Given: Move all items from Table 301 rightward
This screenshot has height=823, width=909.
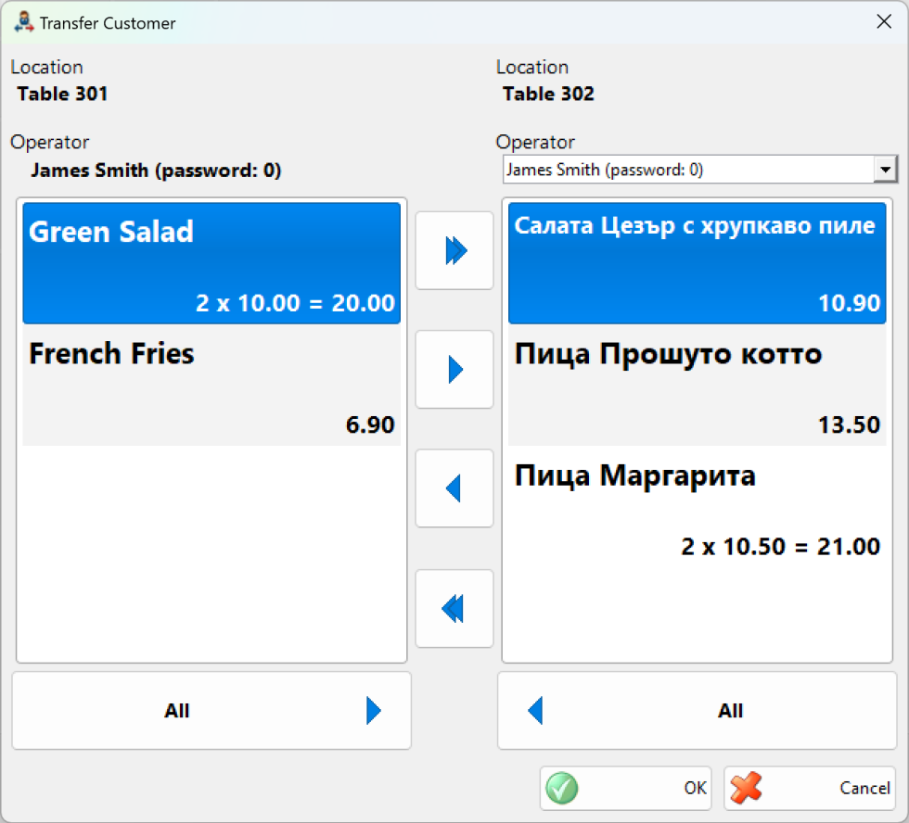Looking at the screenshot, I should pyautogui.click(x=211, y=710).
